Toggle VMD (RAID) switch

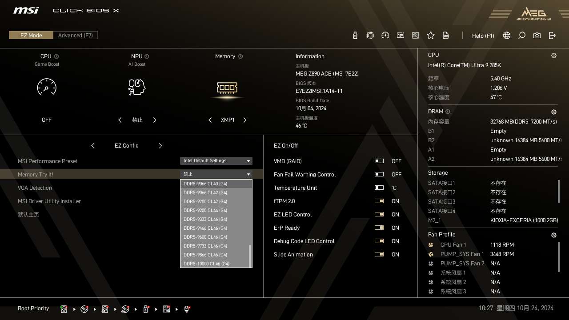pyautogui.click(x=379, y=161)
